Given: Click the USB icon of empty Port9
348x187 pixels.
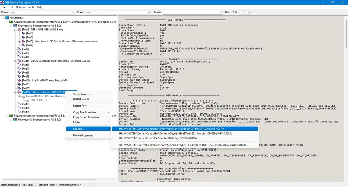Looking at the screenshot, I should 19,77.
